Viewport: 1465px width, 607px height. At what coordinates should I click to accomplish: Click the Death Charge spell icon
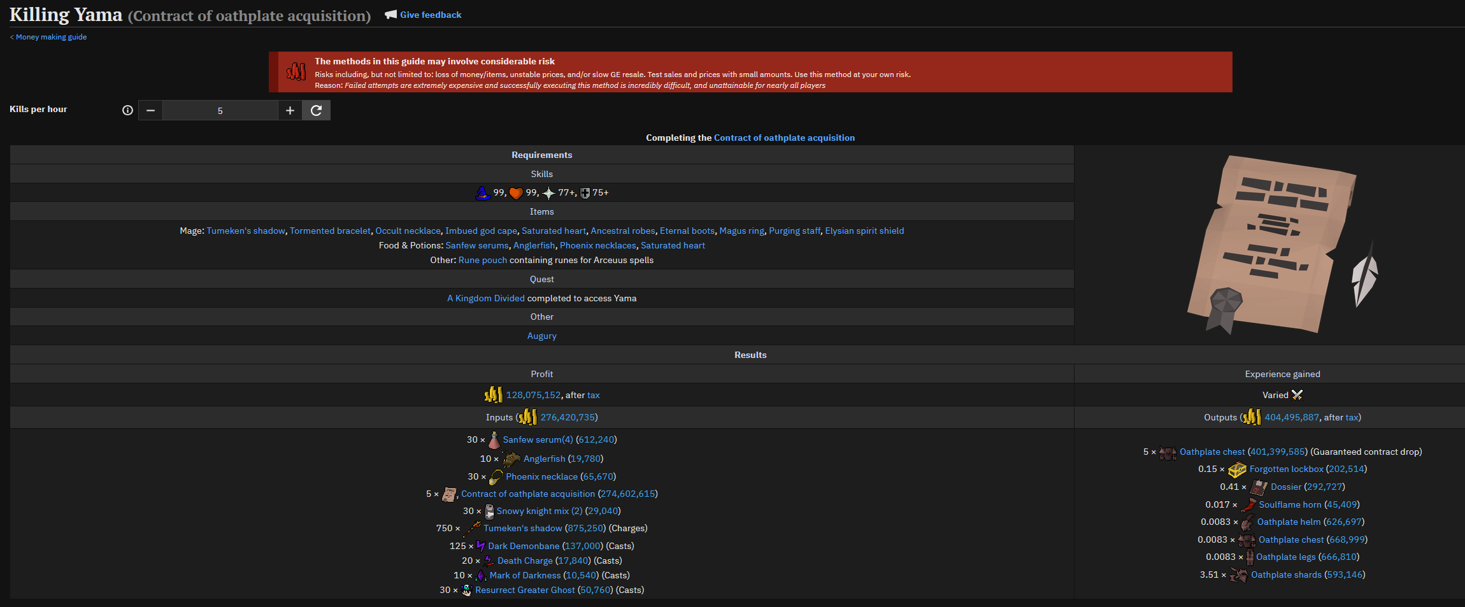[489, 561]
